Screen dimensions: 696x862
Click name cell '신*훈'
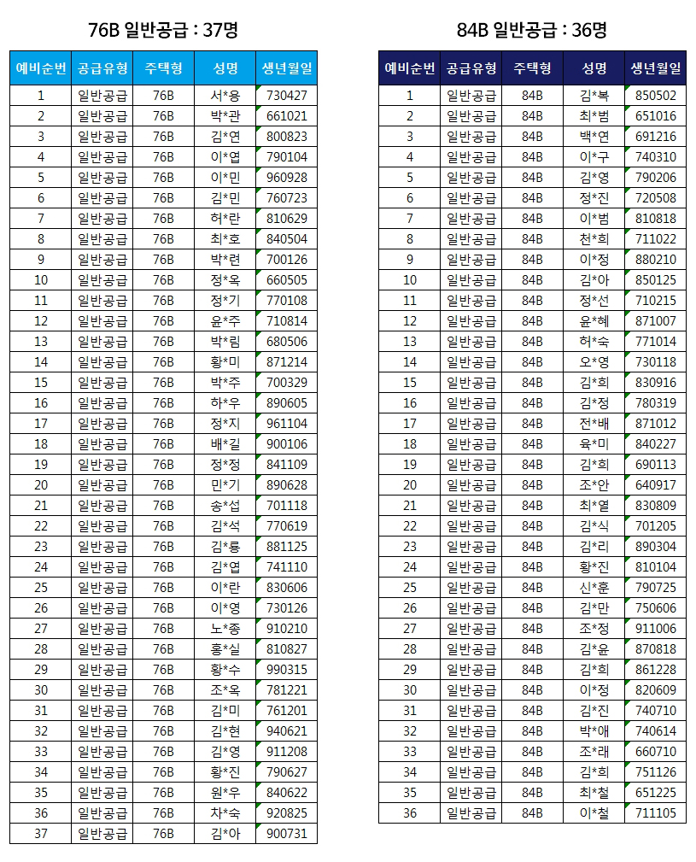click(594, 589)
